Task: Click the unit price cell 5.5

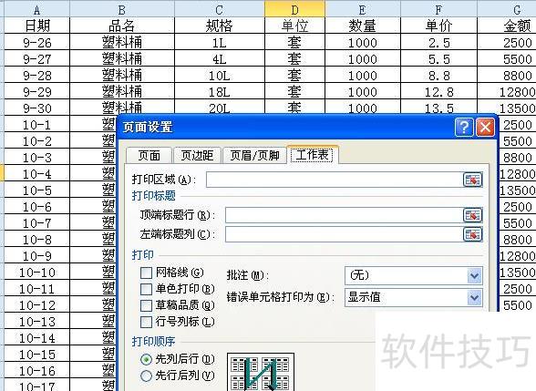Action: pyautogui.click(x=438, y=58)
